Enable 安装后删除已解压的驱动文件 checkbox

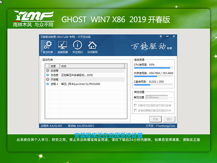[136, 110]
